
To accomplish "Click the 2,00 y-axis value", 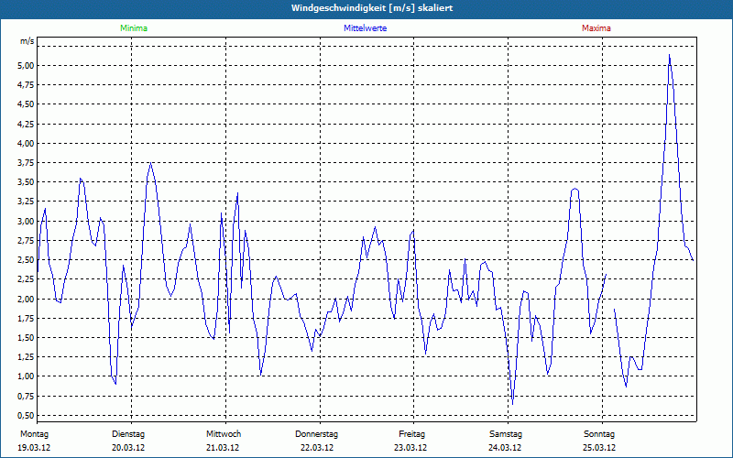I will click(27, 300).
